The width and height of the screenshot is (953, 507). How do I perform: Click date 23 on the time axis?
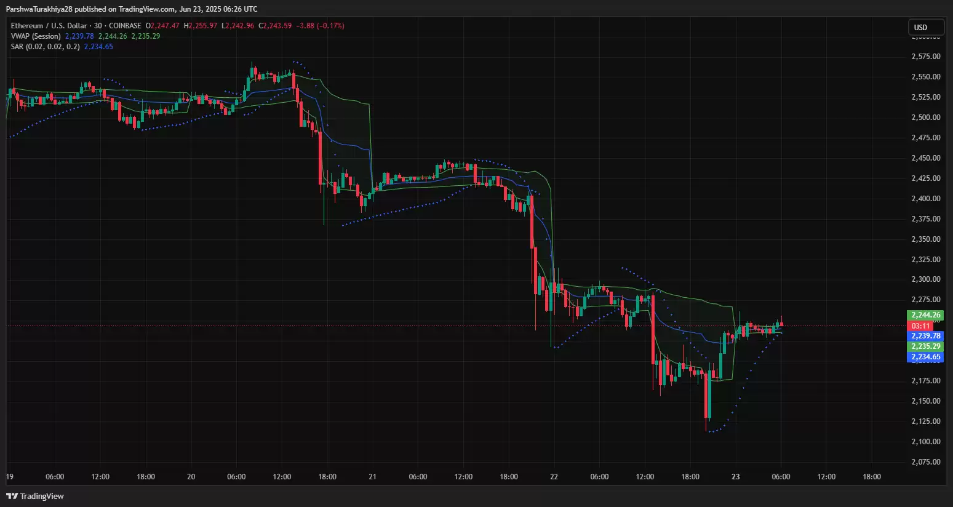[x=735, y=477]
